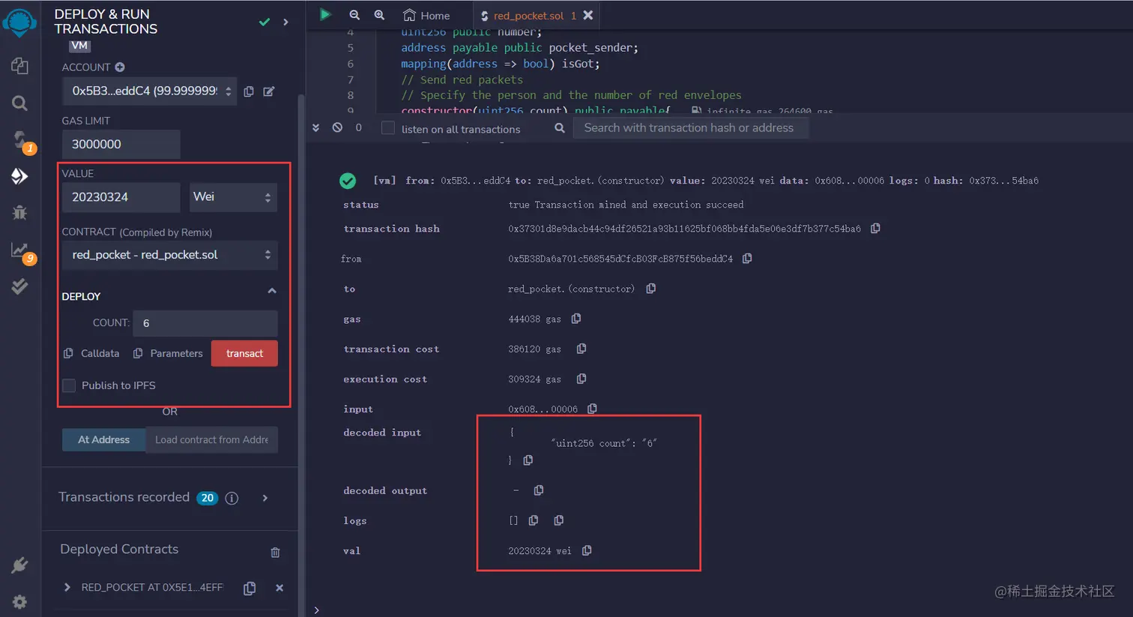Enable Publish to IPFS checkbox
This screenshot has height=617, width=1133.
pos(69,385)
